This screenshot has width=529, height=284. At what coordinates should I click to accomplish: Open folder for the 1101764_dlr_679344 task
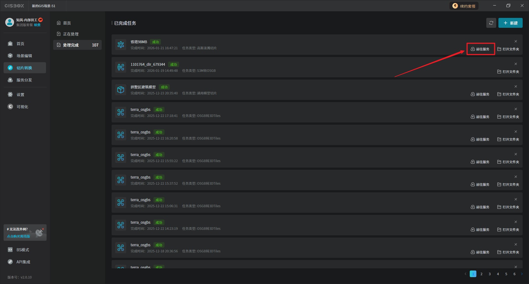tap(508, 72)
